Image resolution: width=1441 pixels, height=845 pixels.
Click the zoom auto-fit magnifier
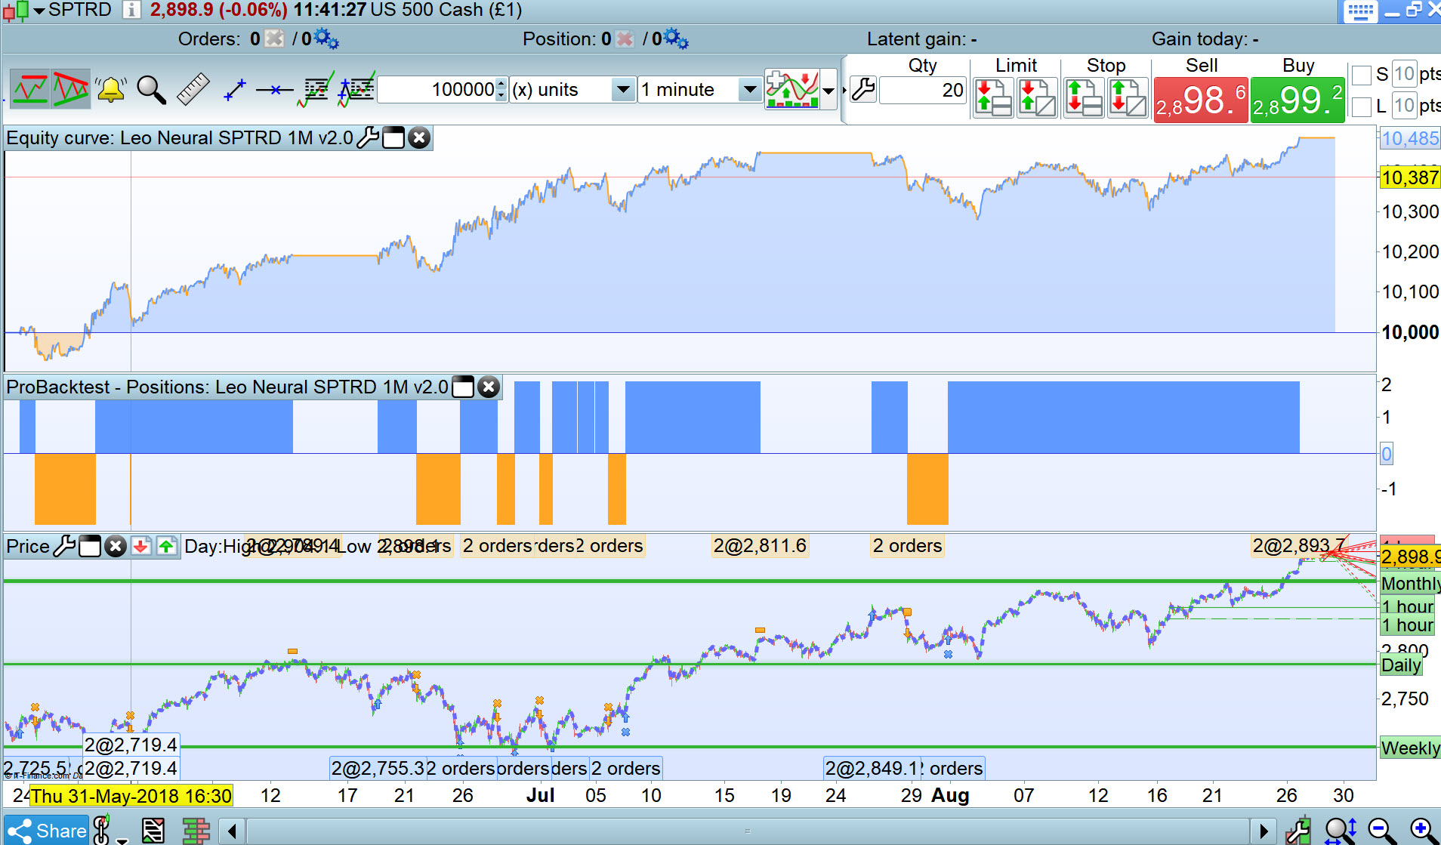[1341, 831]
